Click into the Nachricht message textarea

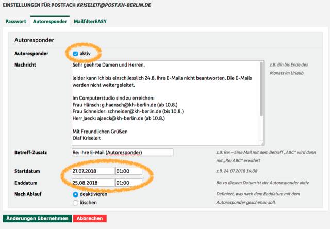click(x=168, y=103)
